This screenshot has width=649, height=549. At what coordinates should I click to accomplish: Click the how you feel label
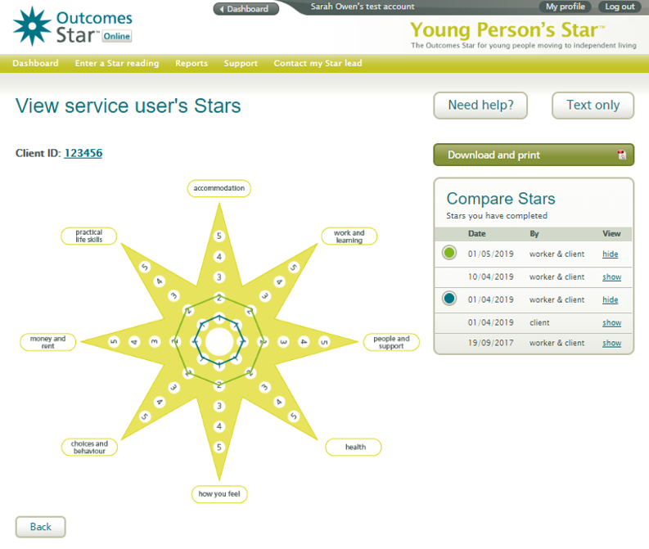click(219, 494)
